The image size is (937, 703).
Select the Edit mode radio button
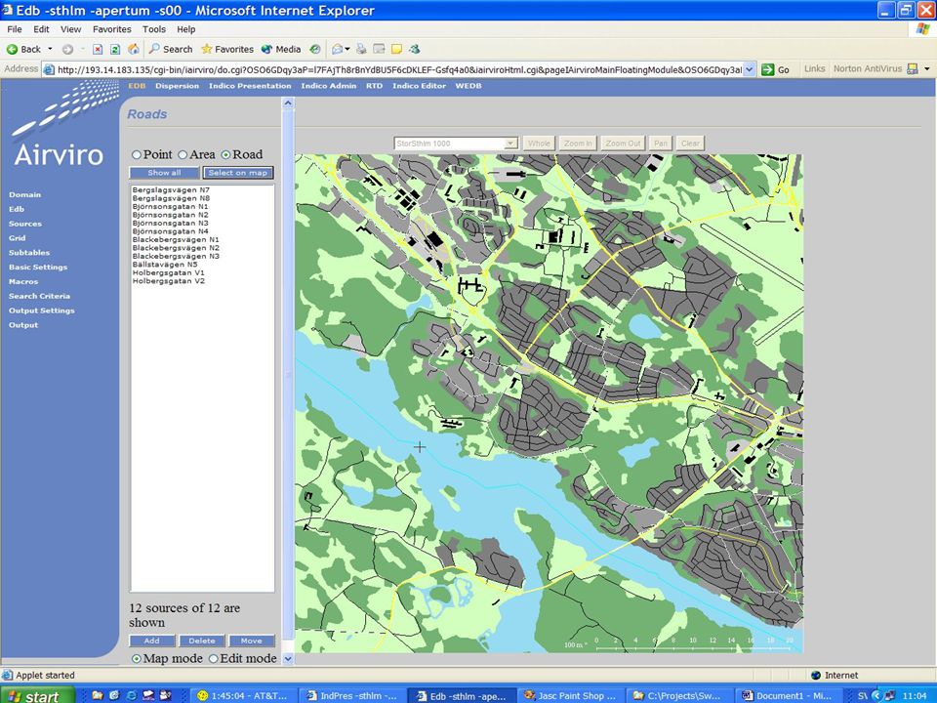[x=214, y=659]
